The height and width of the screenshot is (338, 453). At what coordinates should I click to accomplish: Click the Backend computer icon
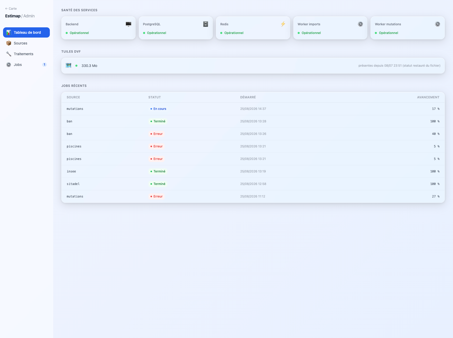tap(129, 24)
